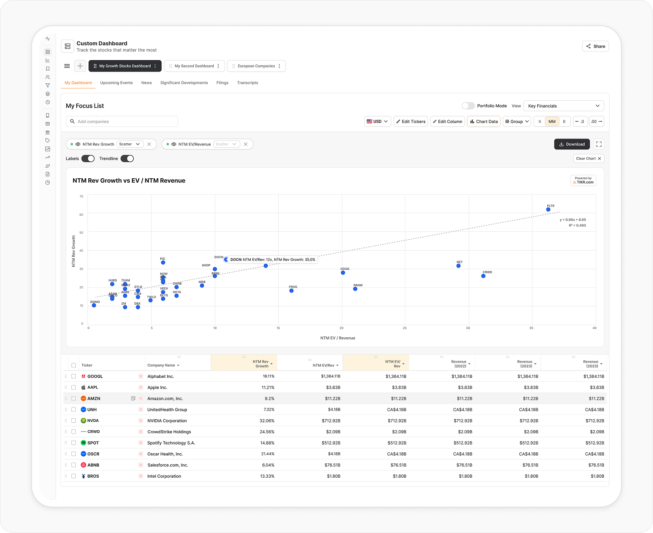Screen dimensions: 653x533
Task: Check the GOOGL row checkbox
Action: (x=74, y=376)
